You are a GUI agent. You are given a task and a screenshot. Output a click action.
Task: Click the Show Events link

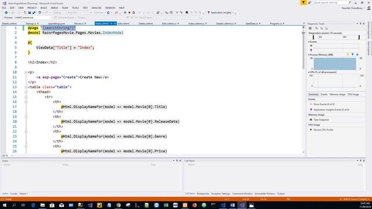click(324, 105)
